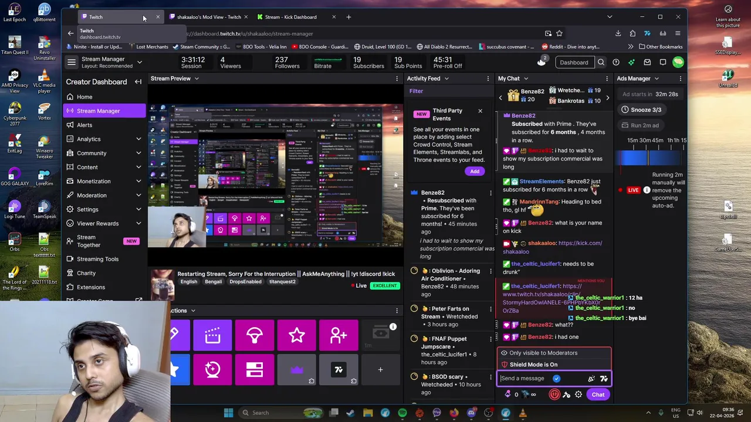Click the Filter link in Activity Feed
Screen dimensions: 751x422
click(x=416, y=91)
